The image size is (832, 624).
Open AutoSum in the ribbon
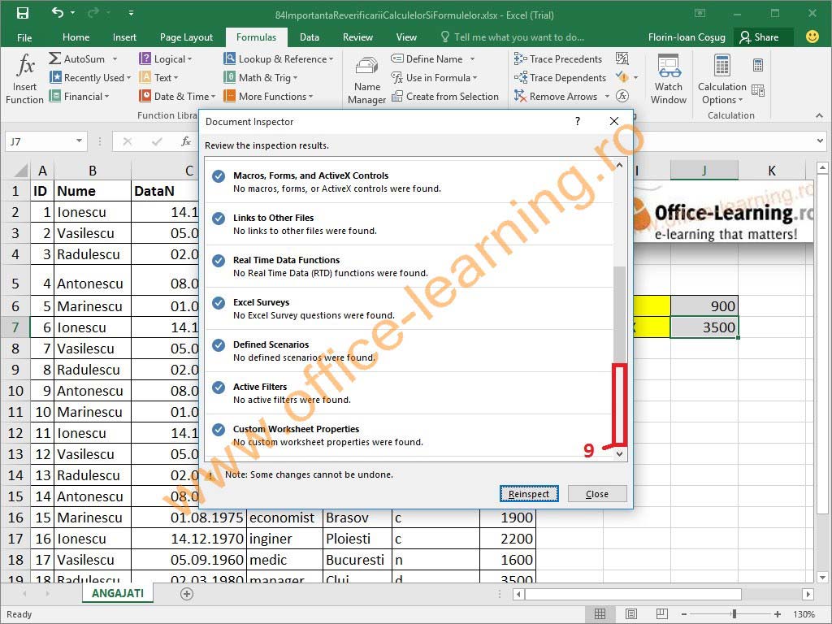pyautogui.click(x=77, y=58)
